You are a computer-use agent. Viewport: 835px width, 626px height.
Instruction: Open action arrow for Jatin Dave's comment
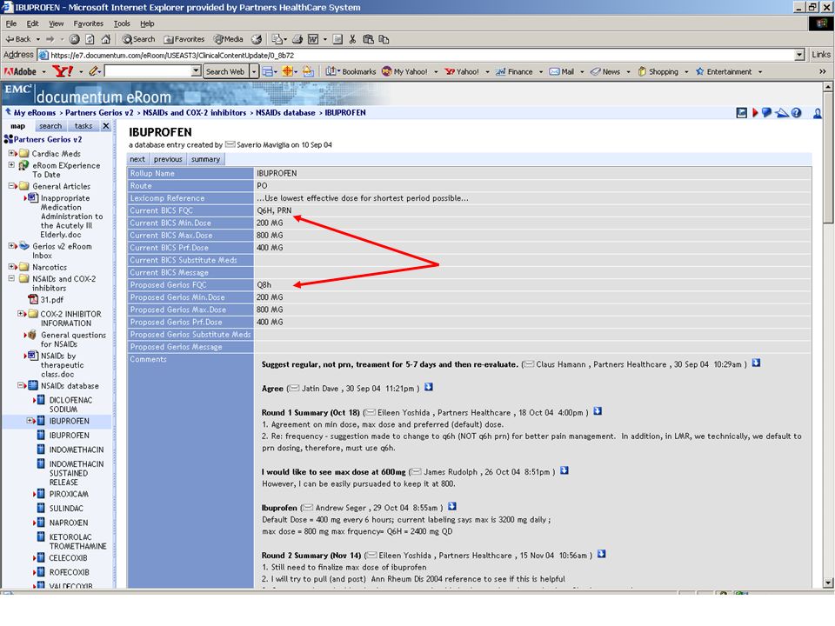[429, 388]
